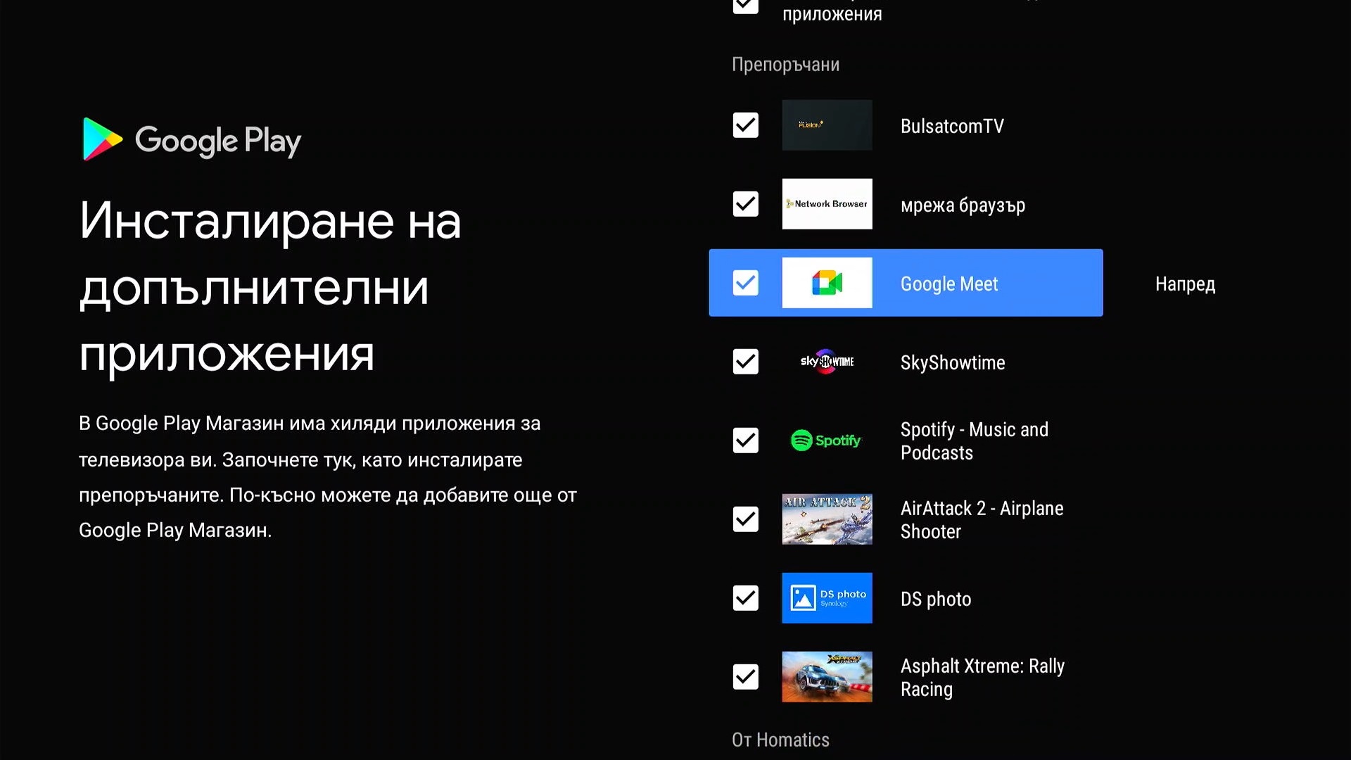
Task: Click the SkyShowtime logo icon
Action: 827,362
